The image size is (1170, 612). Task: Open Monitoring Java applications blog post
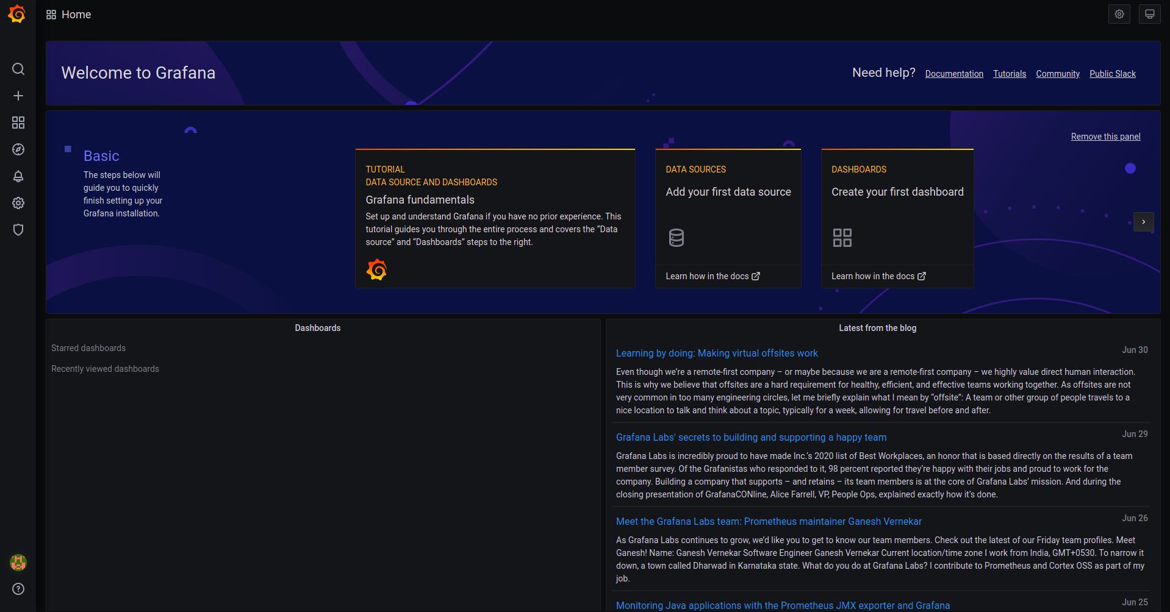[x=783, y=605]
